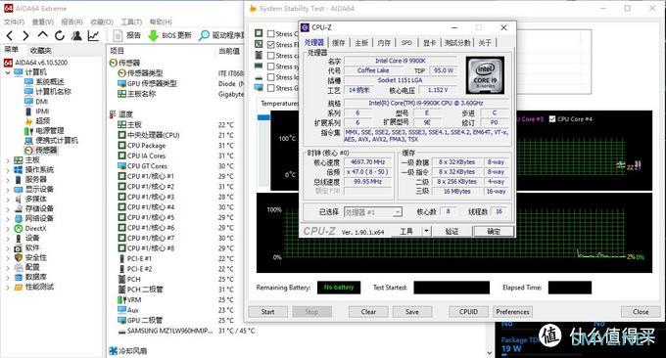Expand the 操作系统 tree node

[8, 170]
